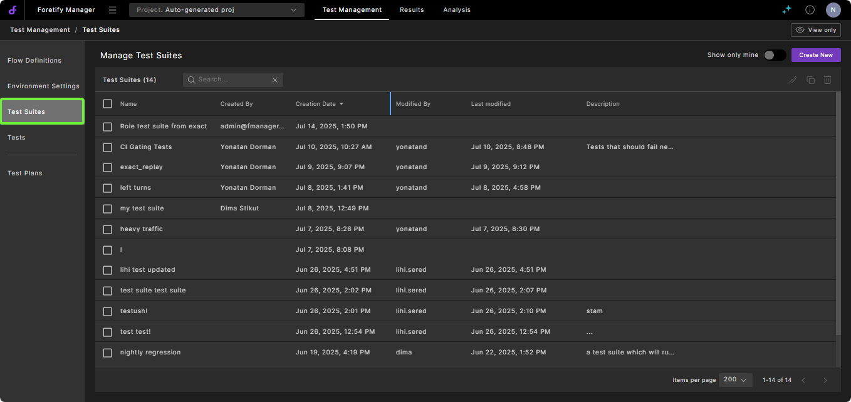Open the user avatar N menu
This screenshot has height=402, width=851.
tap(833, 10)
